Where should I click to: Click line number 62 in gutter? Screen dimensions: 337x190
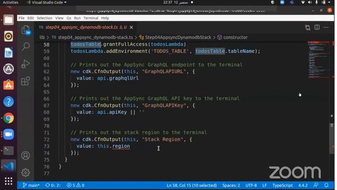46,72
